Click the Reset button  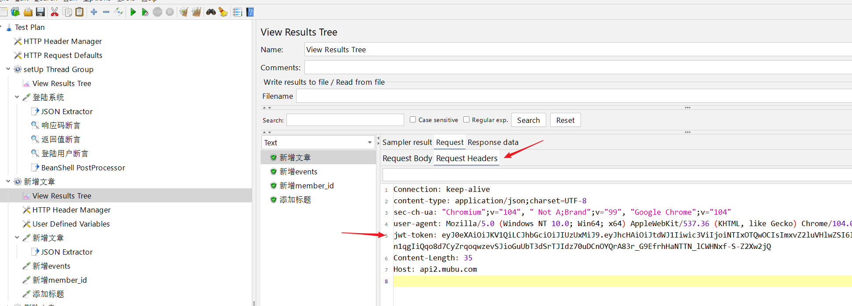point(565,120)
